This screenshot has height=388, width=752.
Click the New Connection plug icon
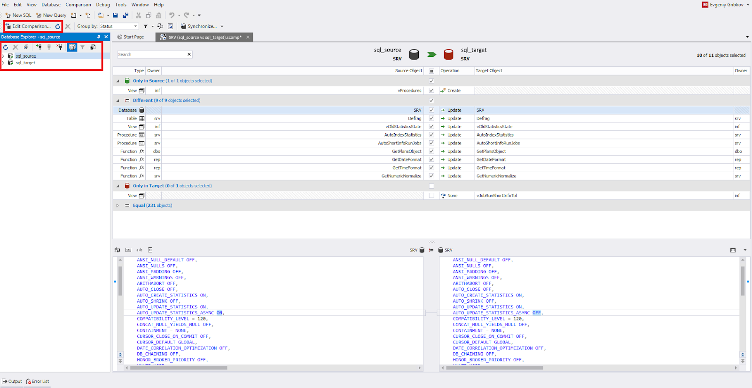pos(39,47)
